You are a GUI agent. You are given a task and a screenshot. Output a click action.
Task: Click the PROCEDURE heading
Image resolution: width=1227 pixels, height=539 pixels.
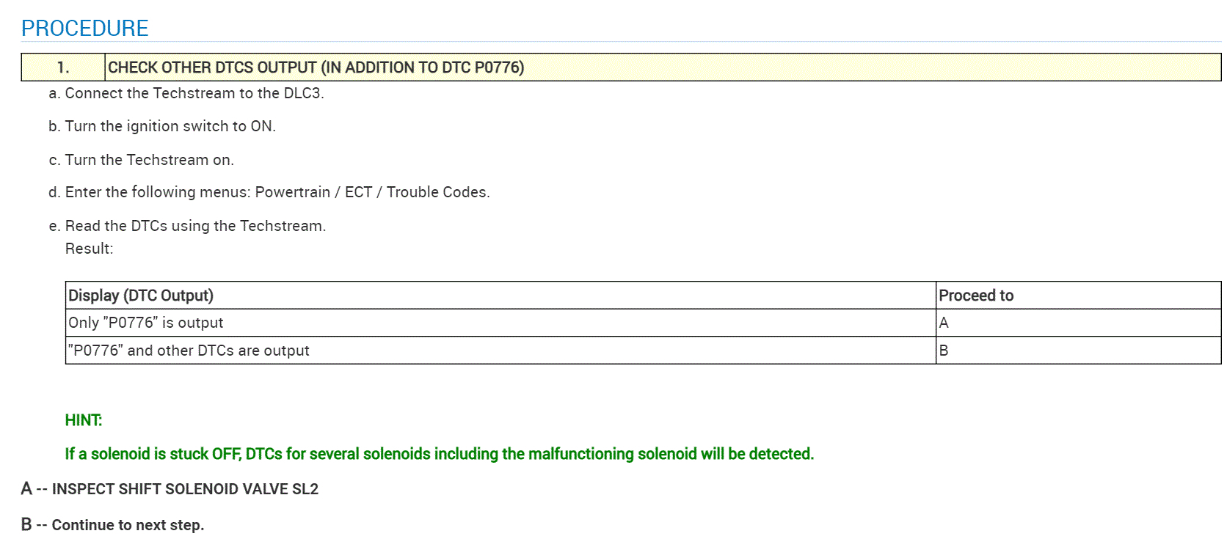(84, 28)
